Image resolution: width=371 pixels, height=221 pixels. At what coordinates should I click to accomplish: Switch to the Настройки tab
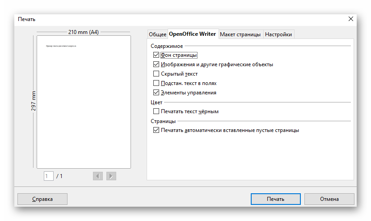click(279, 34)
